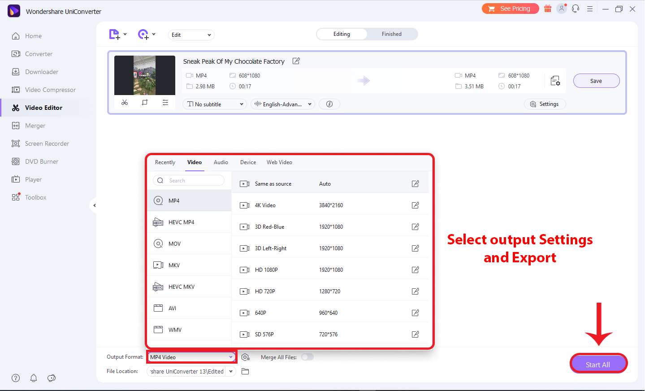Open the hamburger main menu icon
Viewport: 645px width, 391px height.
[590, 9]
